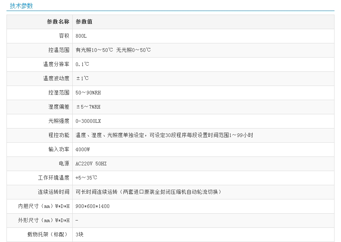Screen dimensions: 341x242
Task: Click the 800L volume value
Action: tap(81, 36)
